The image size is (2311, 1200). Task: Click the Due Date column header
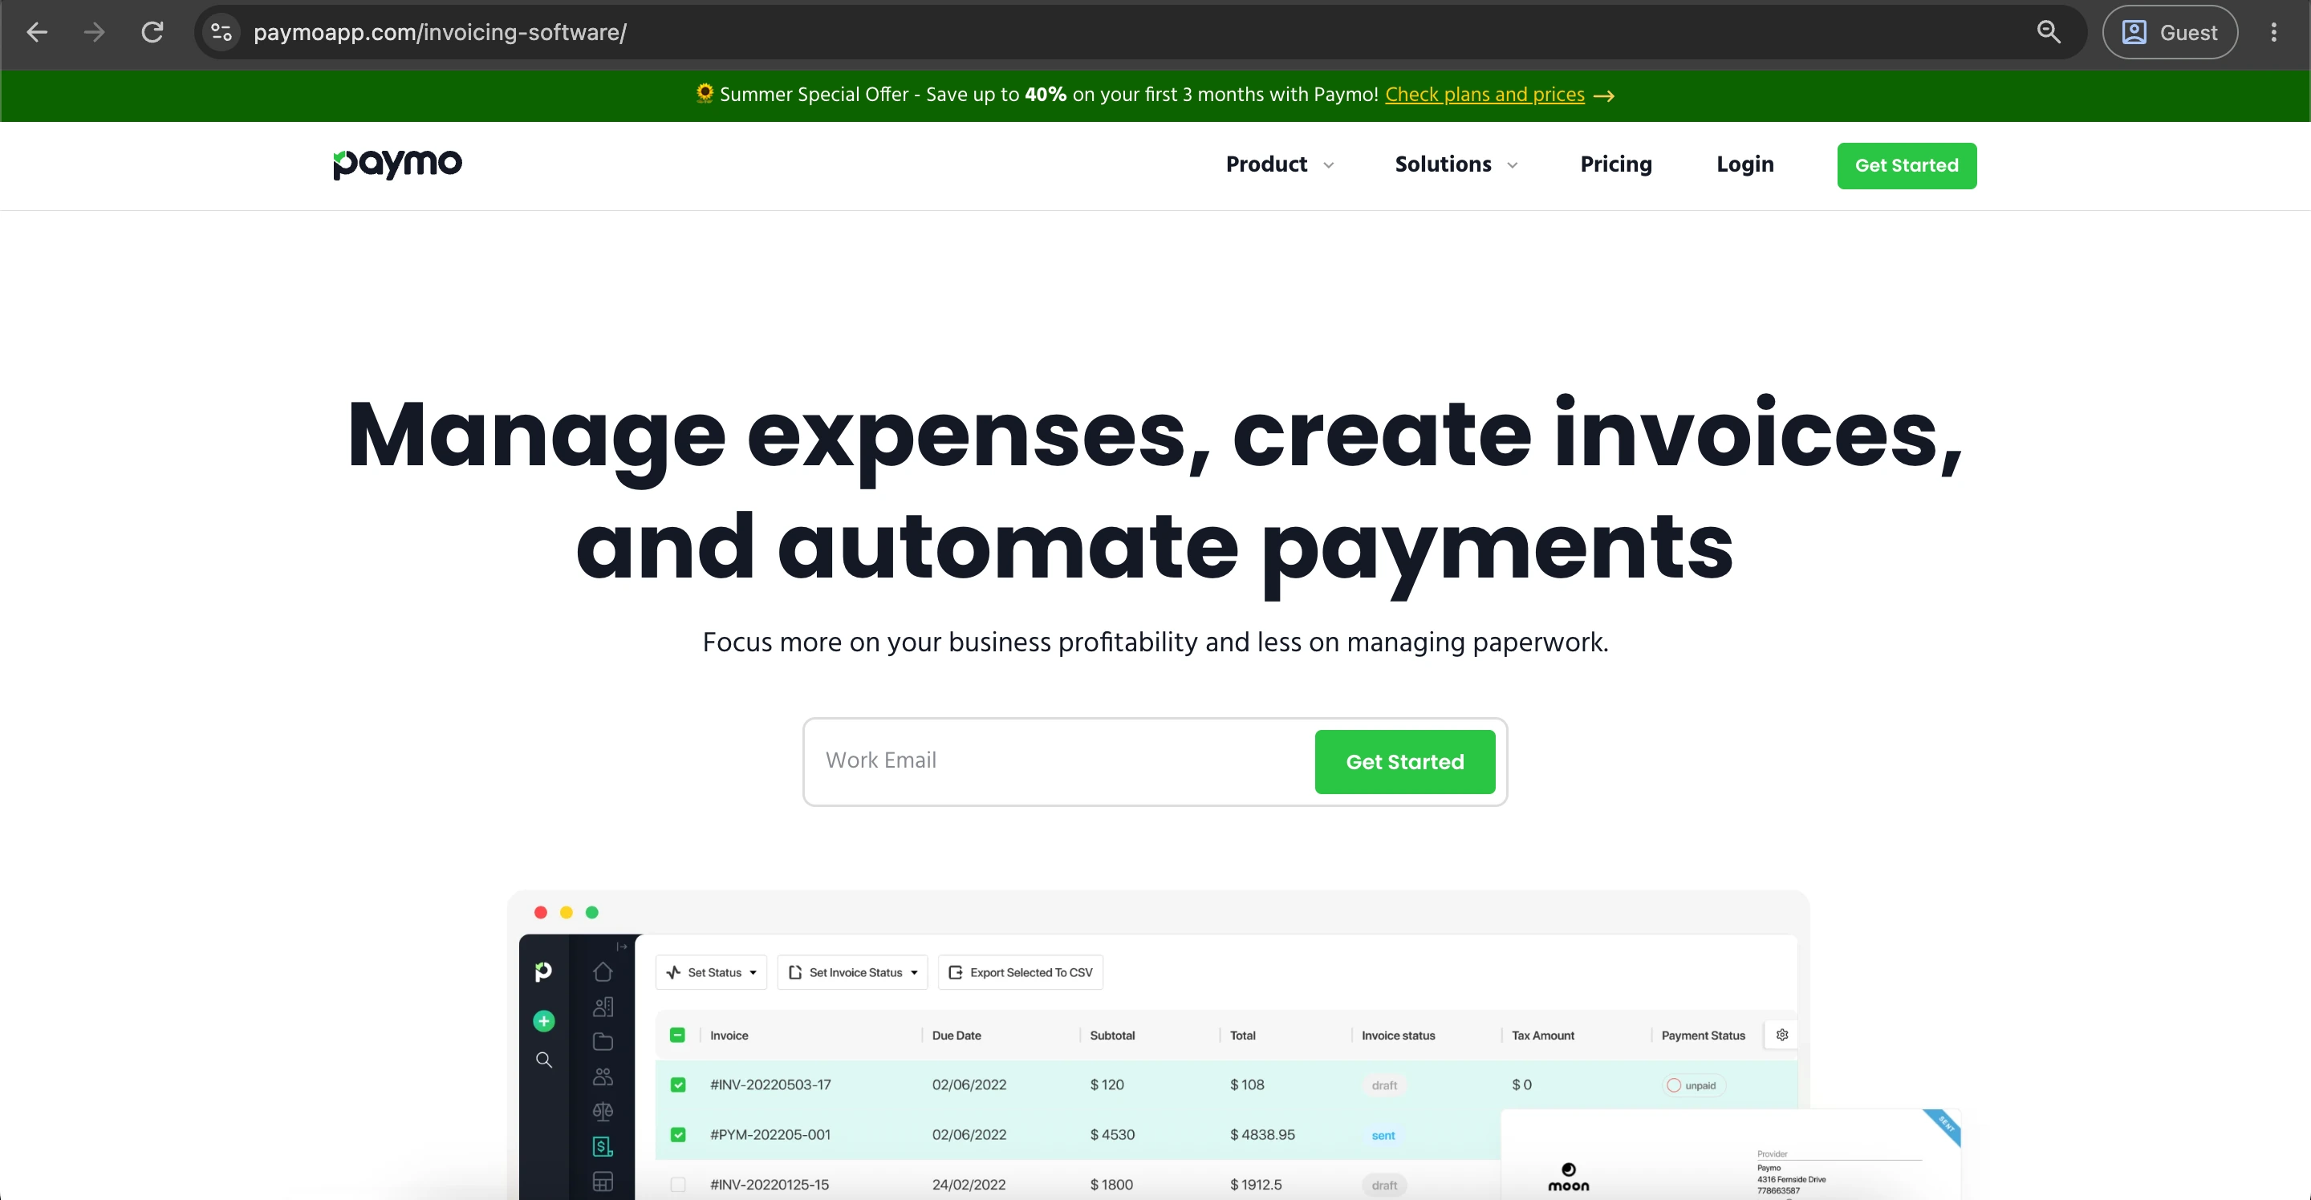956,1035
